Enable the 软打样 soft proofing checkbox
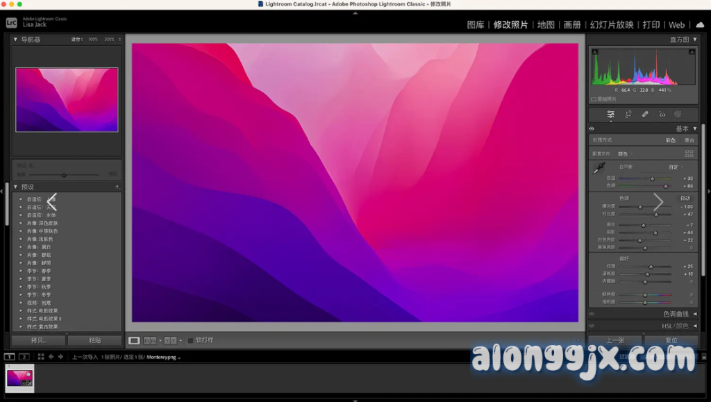Viewport: 711px width, 402px height. tap(191, 341)
